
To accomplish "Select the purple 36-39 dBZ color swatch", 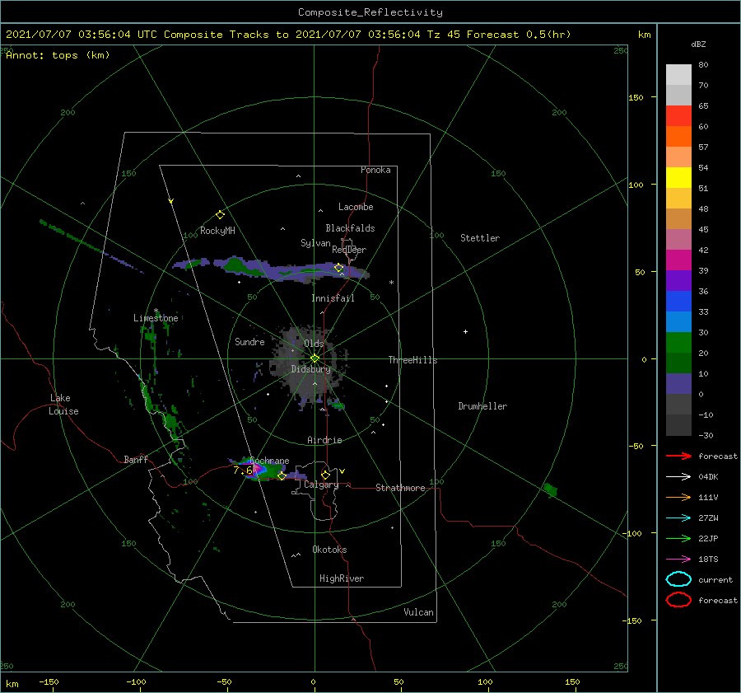I will pyautogui.click(x=678, y=280).
